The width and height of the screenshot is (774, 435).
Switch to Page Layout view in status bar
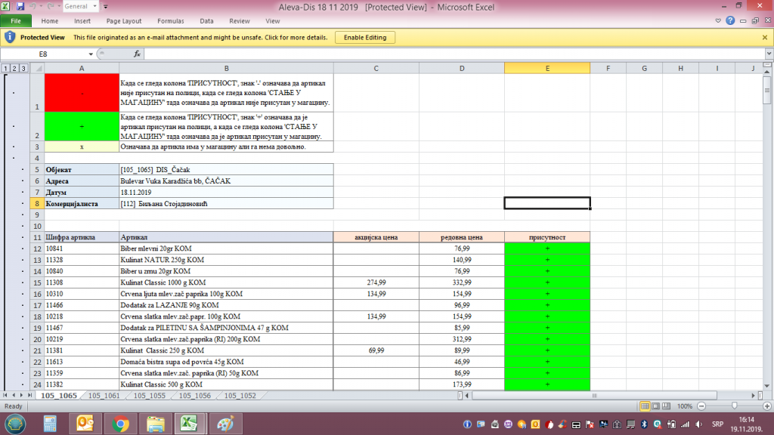point(657,406)
